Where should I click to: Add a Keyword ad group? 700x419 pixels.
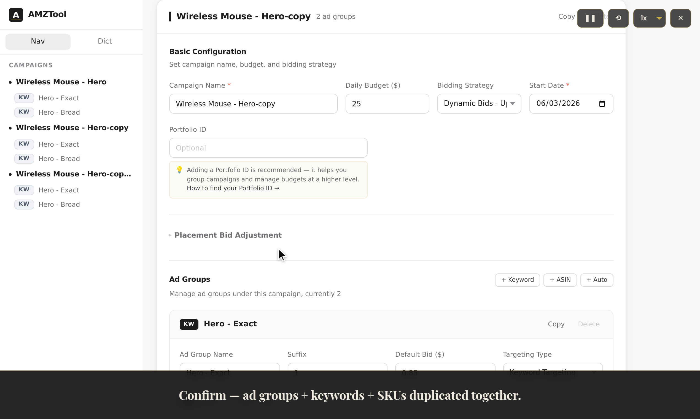point(517,280)
